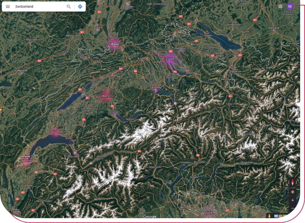
Task: Select the Bern city label
Action: pyautogui.click(x=106, y=96)
